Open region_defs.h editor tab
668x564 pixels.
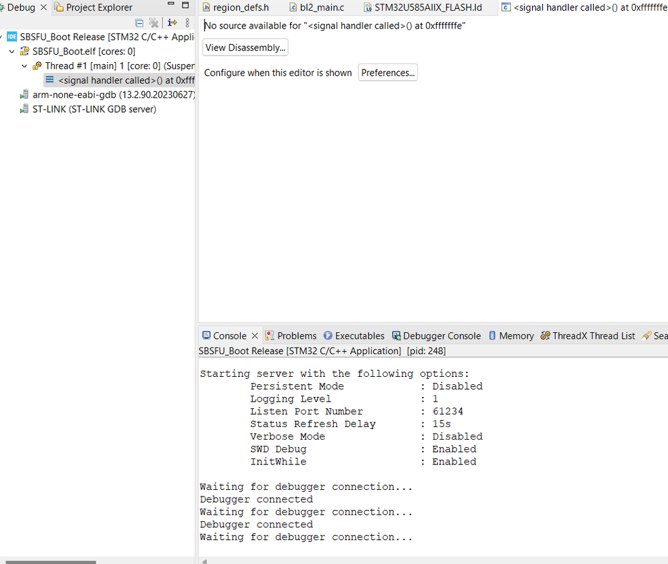click(235, 7)
